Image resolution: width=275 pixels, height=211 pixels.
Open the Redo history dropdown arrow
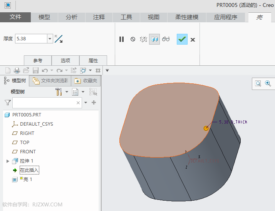tap(66, 70)
